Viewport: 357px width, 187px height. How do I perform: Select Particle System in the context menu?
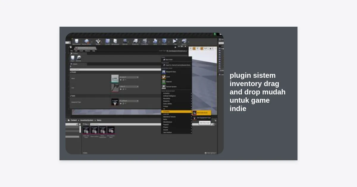[x=171, y=87]
